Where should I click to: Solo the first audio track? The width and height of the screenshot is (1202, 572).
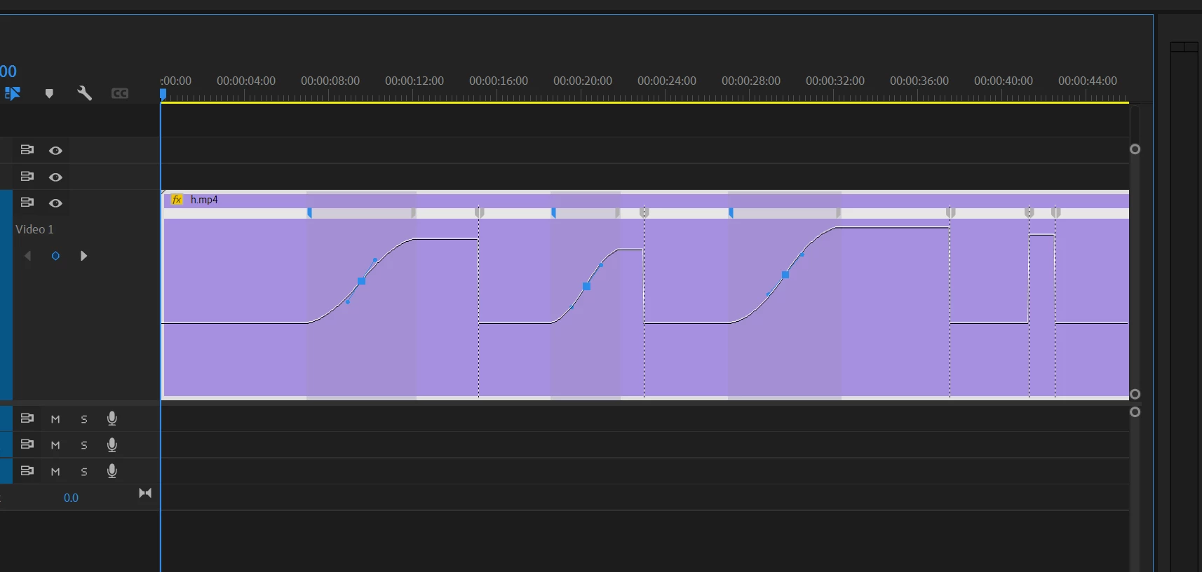coord(84,419)
